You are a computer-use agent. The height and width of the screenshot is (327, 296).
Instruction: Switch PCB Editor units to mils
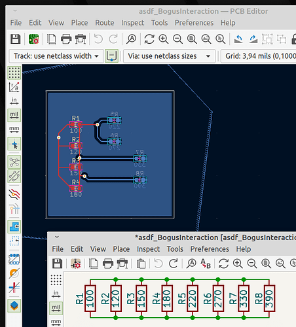(14, 115)
